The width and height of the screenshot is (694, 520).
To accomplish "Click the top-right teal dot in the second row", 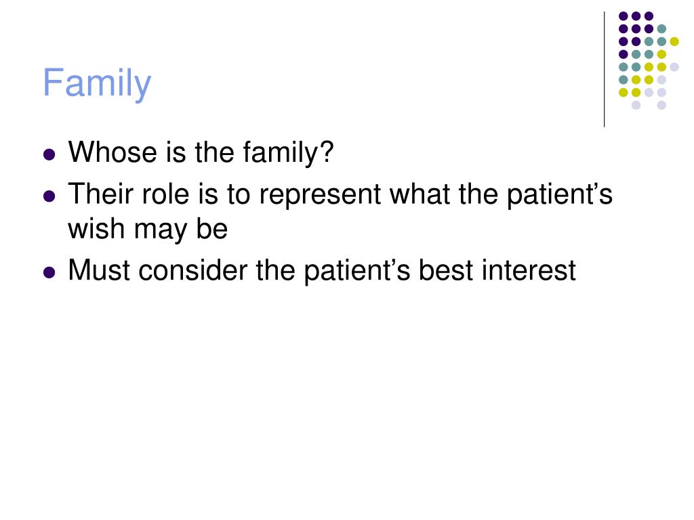I will point(661,29).
